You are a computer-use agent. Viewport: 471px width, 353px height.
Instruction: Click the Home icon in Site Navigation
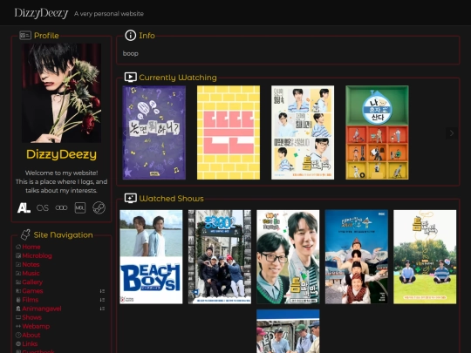[18, 247]
